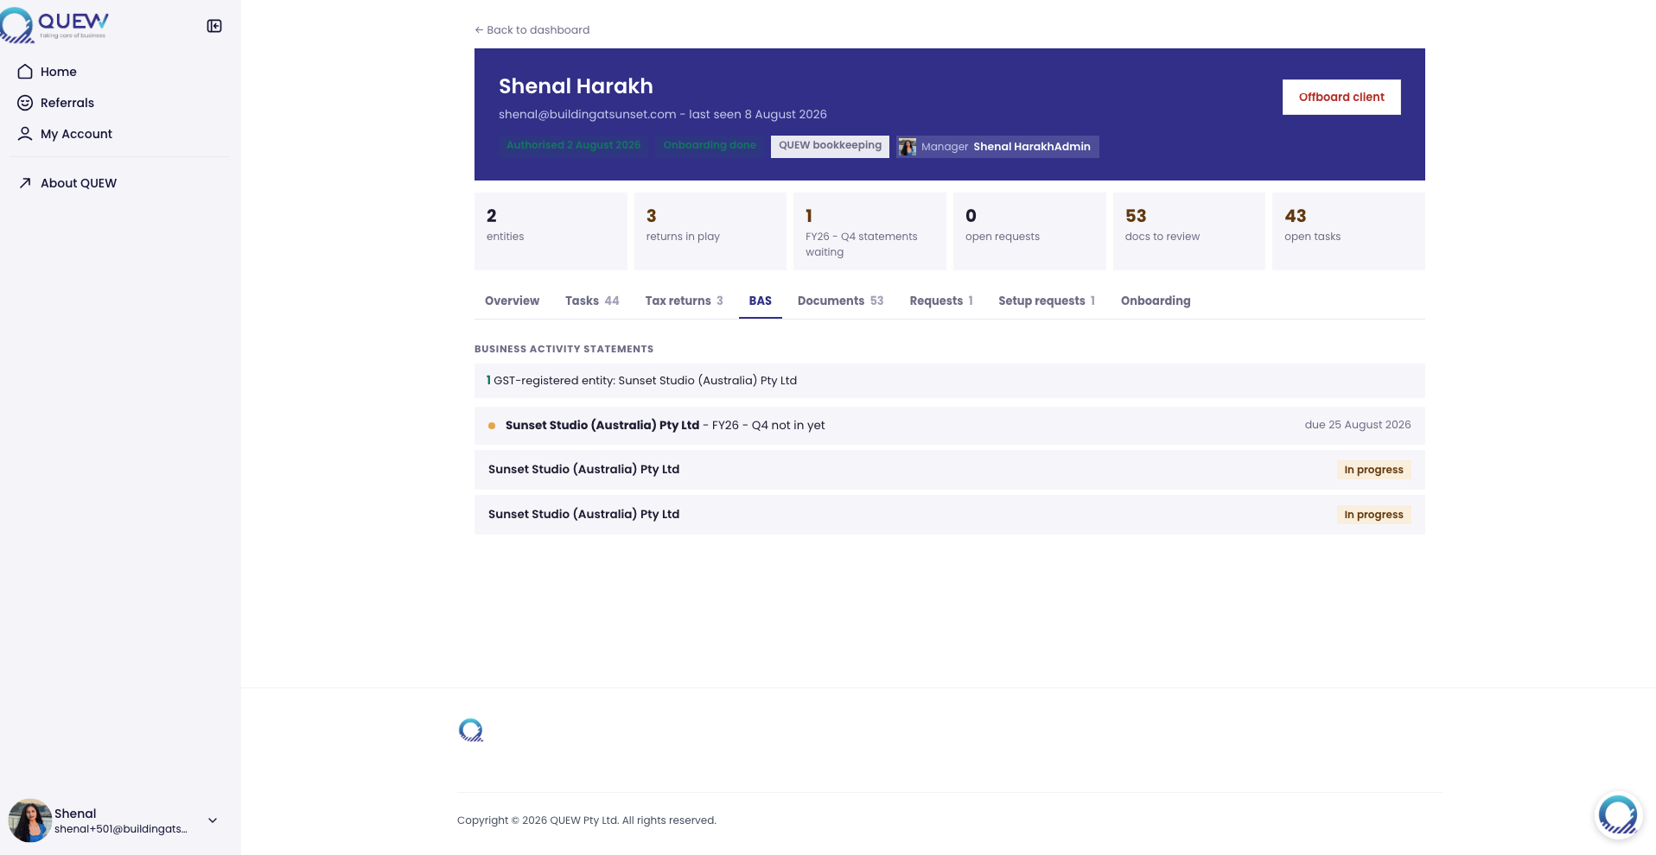1656x855 pixels.
Task: Switch to the Requests tab
Action: 941,301
